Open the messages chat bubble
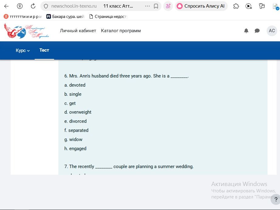 257,31
